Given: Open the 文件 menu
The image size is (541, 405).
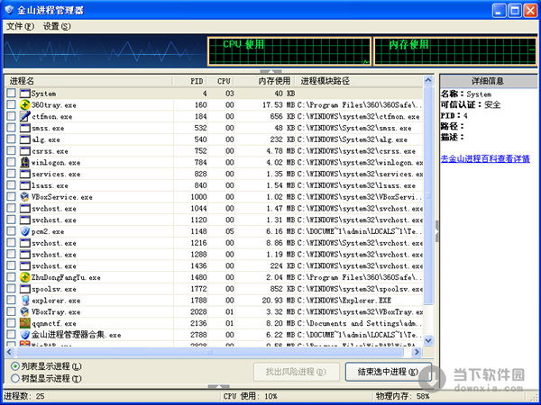Looking at the screenshot, I should (x=21, y=26).
